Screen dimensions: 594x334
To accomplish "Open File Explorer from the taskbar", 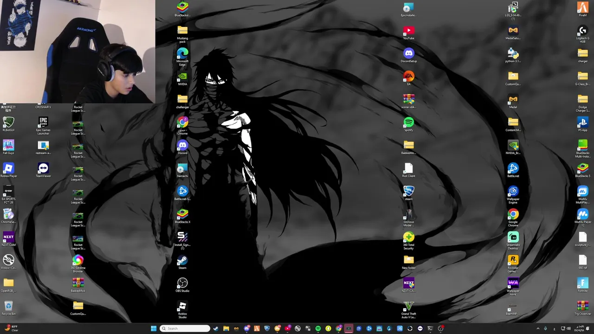I will 226,328.
